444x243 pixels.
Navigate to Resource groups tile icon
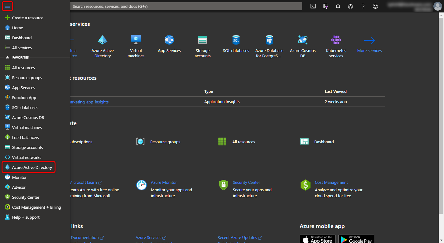point(140,142)
